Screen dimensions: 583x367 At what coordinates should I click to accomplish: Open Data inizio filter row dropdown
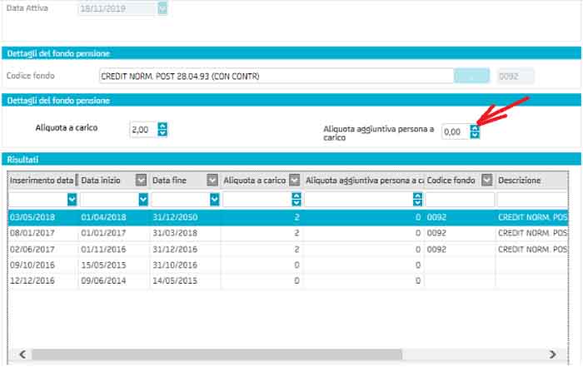(143, 200)
